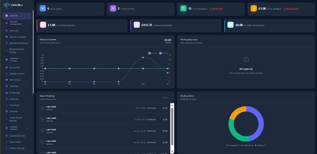The width and height of the screenshot is (317, 154).
Task: Click the Little Moo logo icon
Action: (x=7, y=5)
